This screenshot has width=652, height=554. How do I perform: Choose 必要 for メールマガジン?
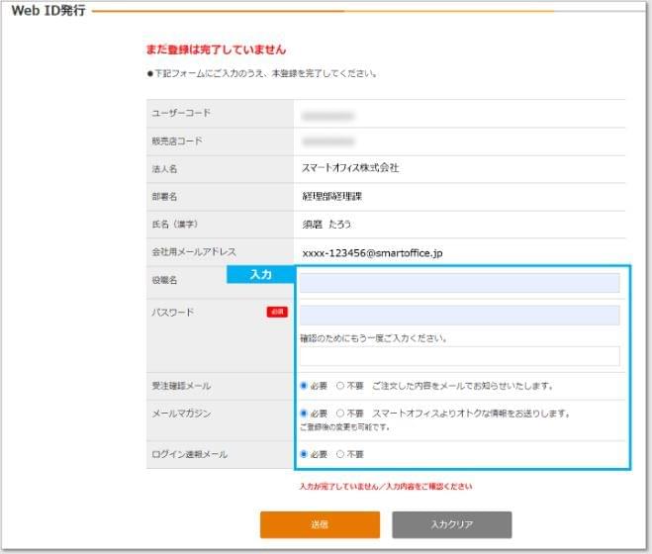(x=304, y=413)
